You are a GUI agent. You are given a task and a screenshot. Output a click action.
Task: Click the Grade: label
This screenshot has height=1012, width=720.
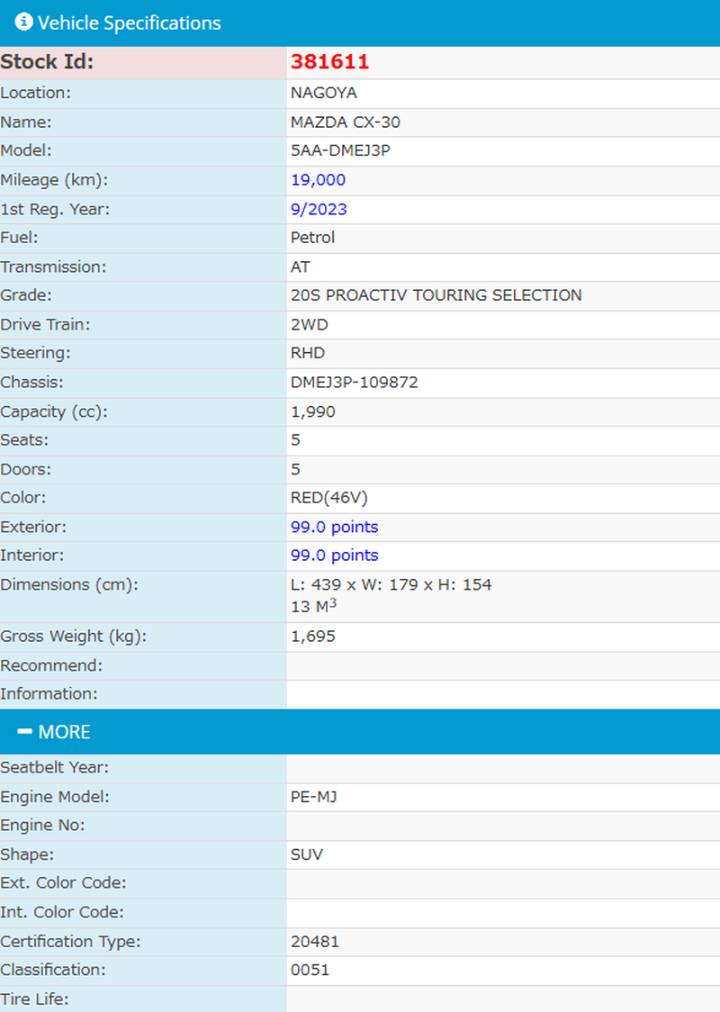[26, 295]
